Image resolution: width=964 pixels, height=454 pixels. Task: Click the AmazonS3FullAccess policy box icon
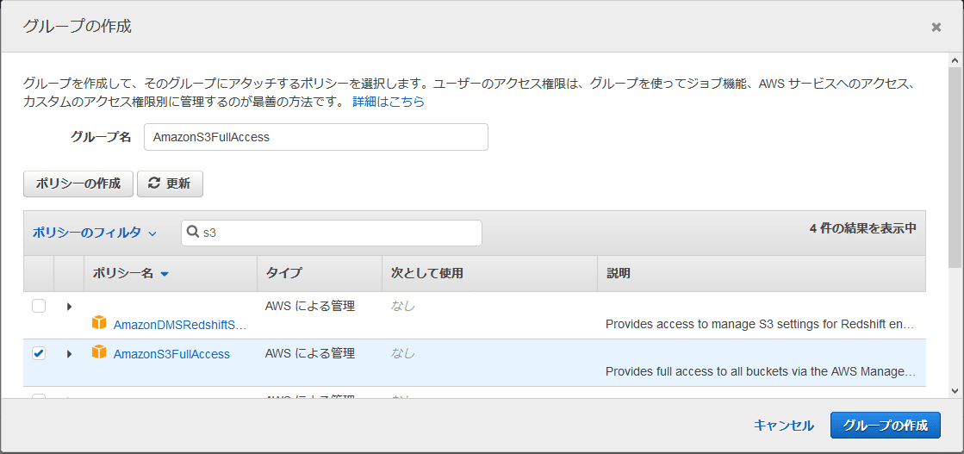(x=98, y=353)
